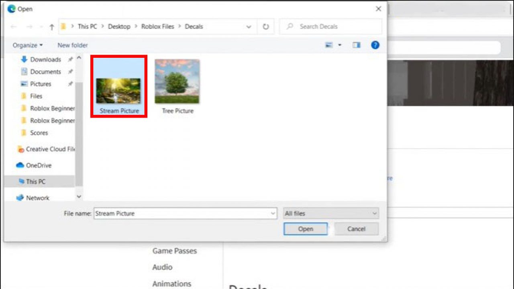Toggle the pin next to Documents
Viewport: 514px width, 289px height.
pyautogui.click(x=70, y=71)
